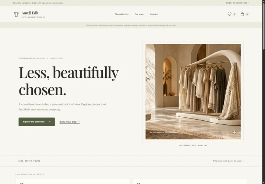Open The collection menu item
This screenshot has width=265, height=184.
coord(122,14)
